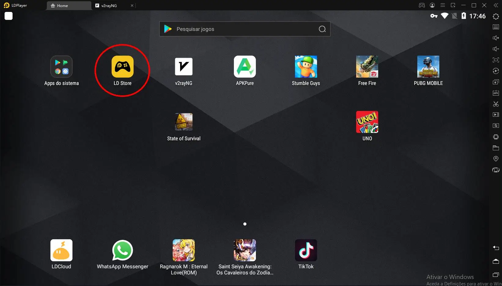Trigger the shake device icon
Viewport: 502px width, 286px height.
pyautogui.click(x=496, y=137)
